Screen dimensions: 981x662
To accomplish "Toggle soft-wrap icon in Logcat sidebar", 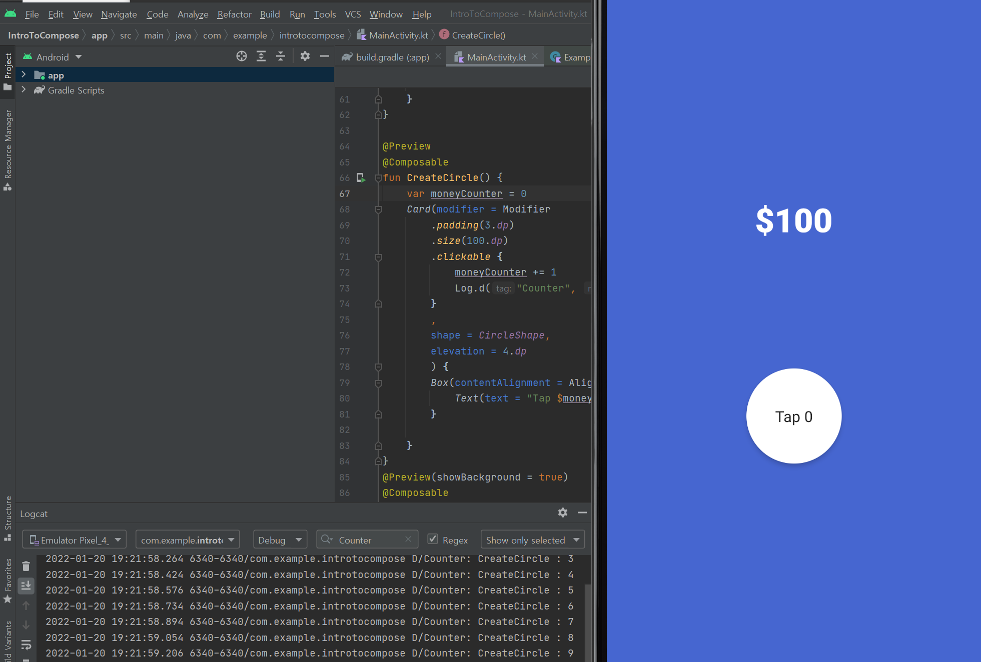I will click(26, 644).
